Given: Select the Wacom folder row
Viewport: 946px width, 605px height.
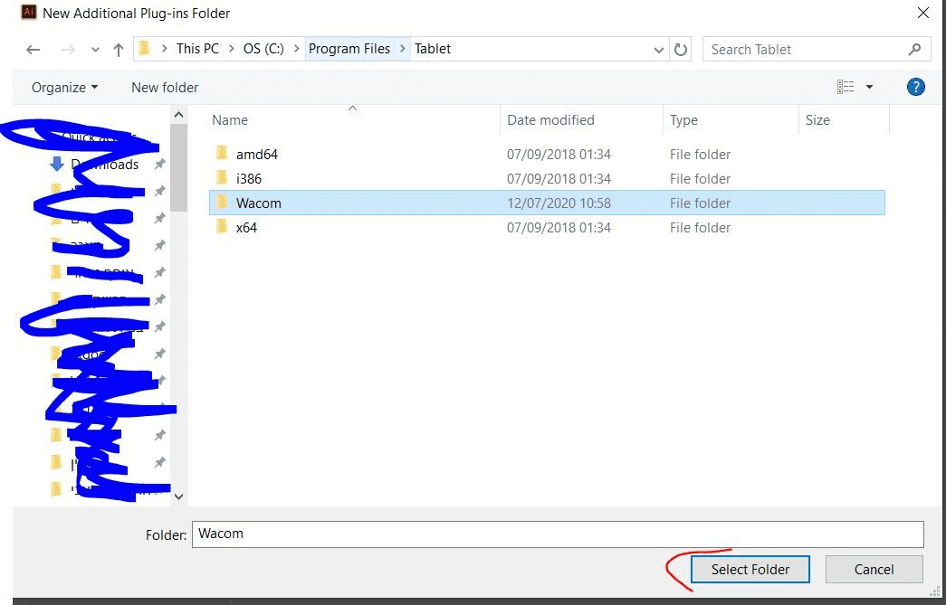Looking at the screenshot, I should point(547,203).
